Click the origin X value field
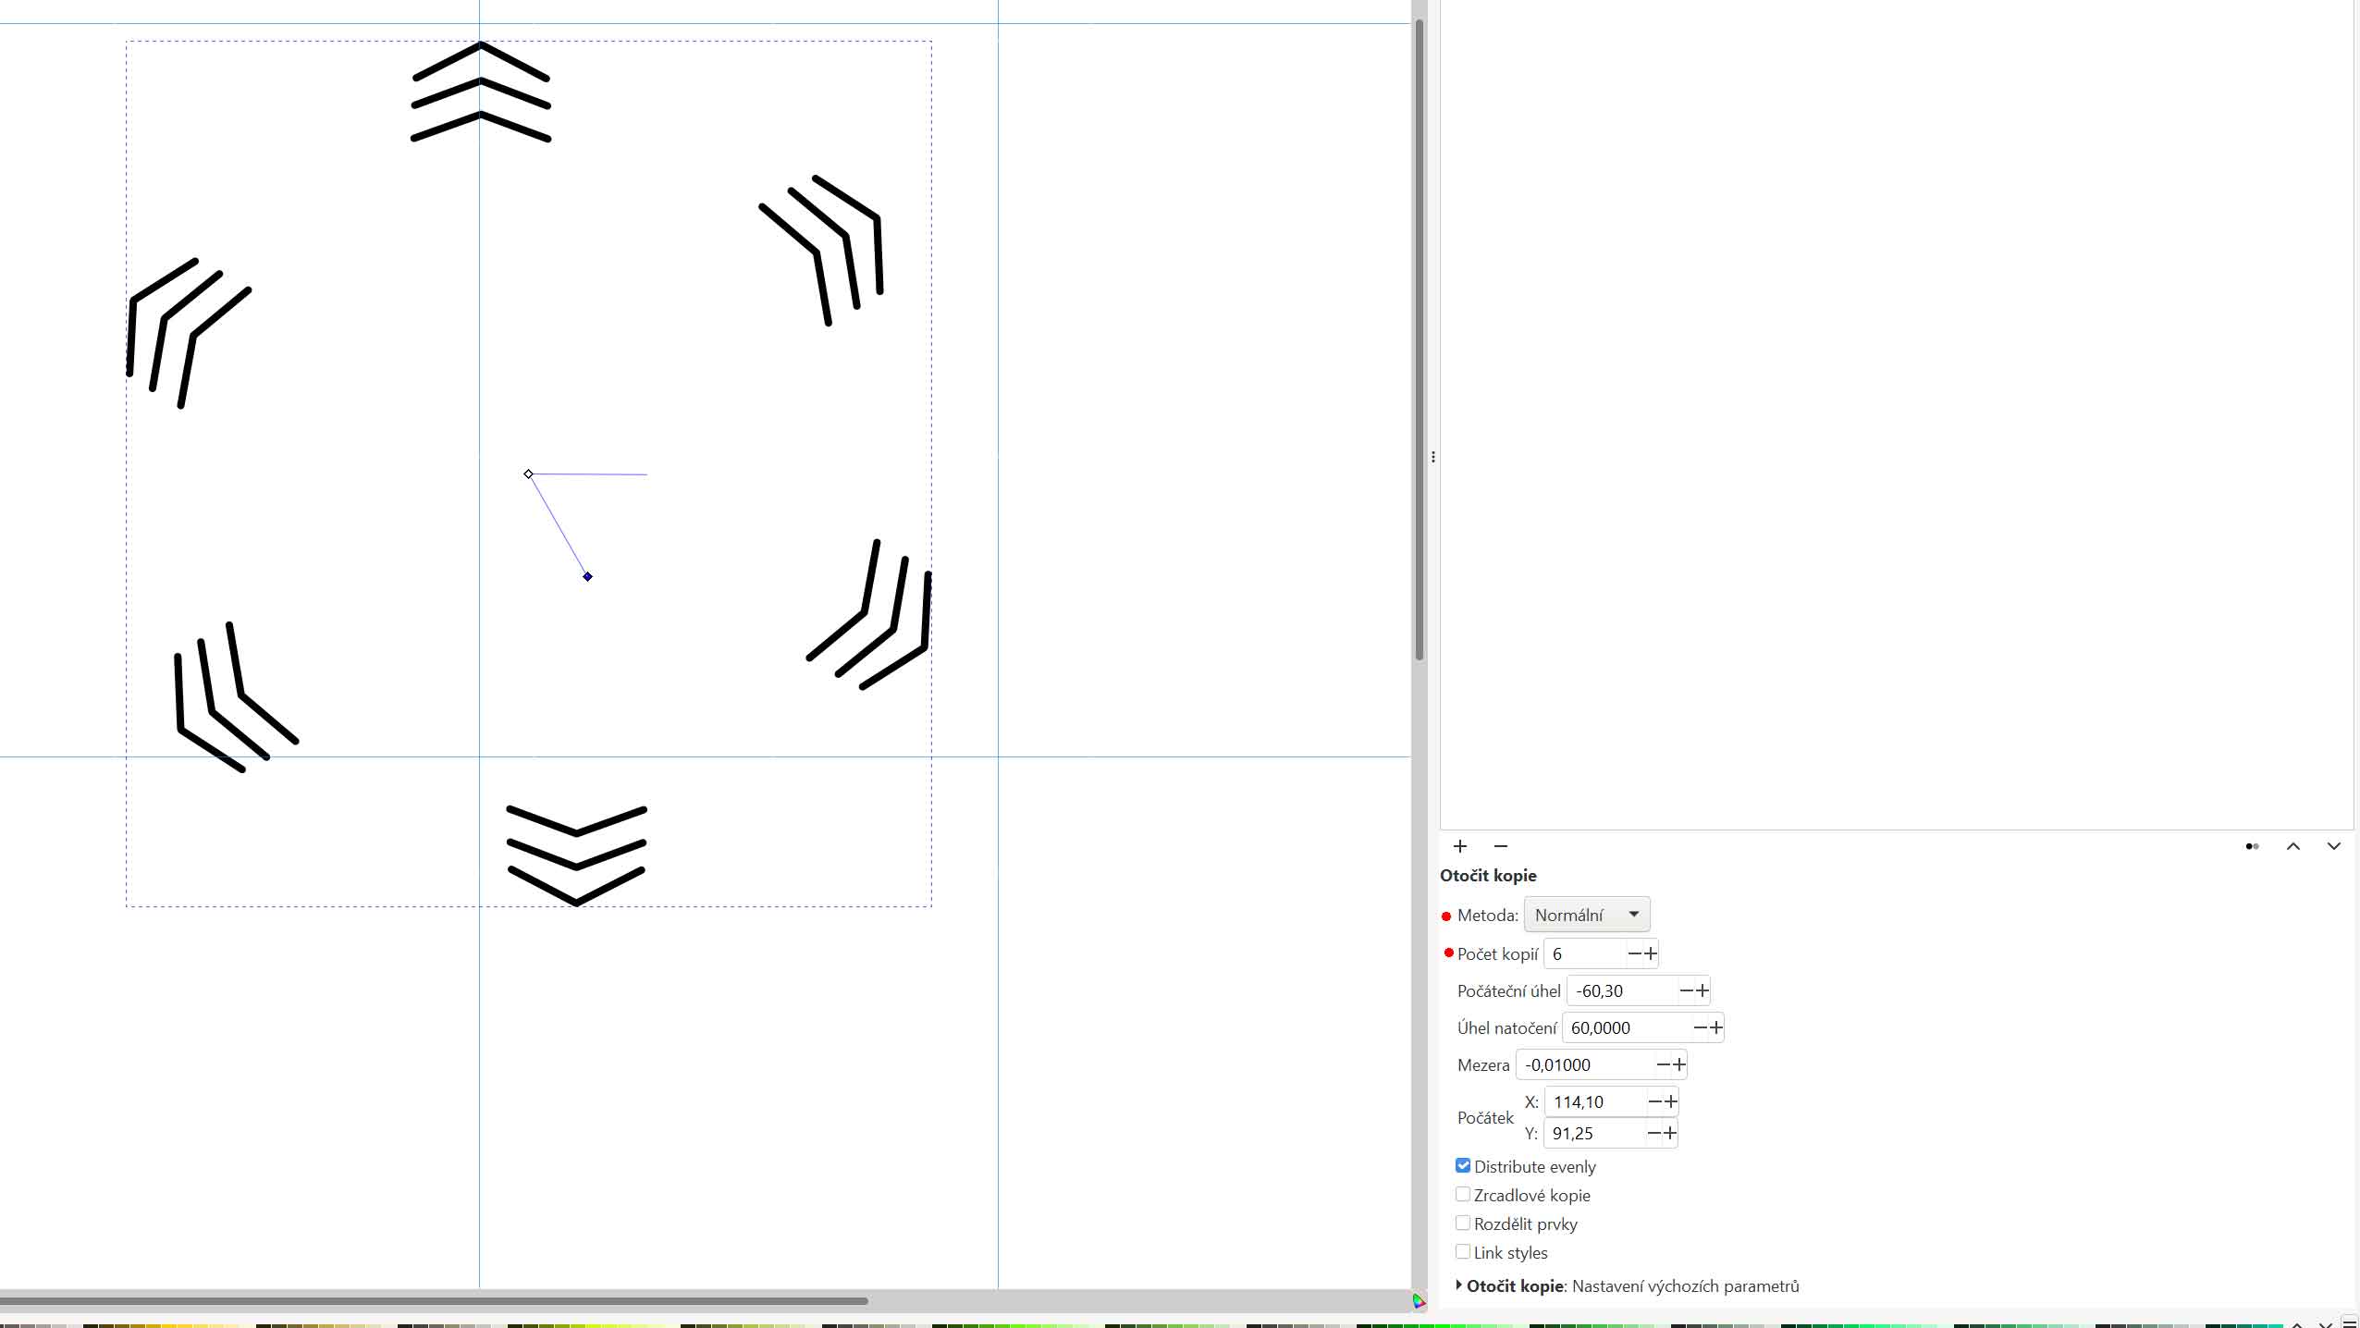This screenshot has height=1328, width=2360. 1593,1101
